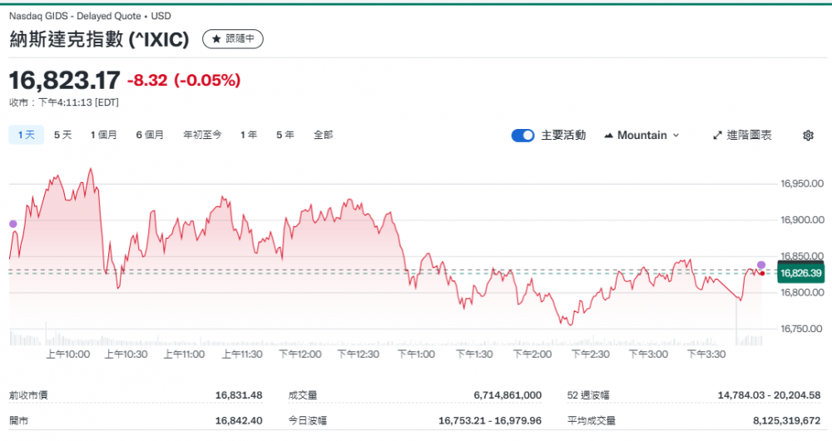View the 5年 chart range
This screenshot has height=441, width=832.
285,135
